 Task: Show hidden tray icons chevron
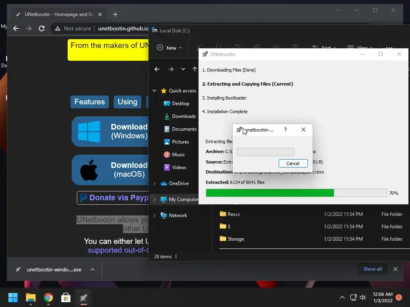tap(342, 297)
